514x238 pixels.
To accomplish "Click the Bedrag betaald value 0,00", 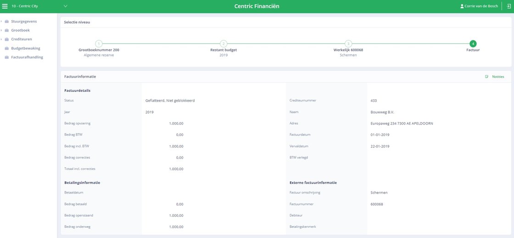I will tap(179, 204).
